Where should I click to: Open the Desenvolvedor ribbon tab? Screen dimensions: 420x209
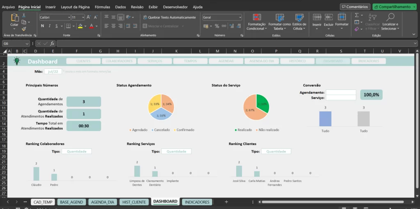coord(175,7)
